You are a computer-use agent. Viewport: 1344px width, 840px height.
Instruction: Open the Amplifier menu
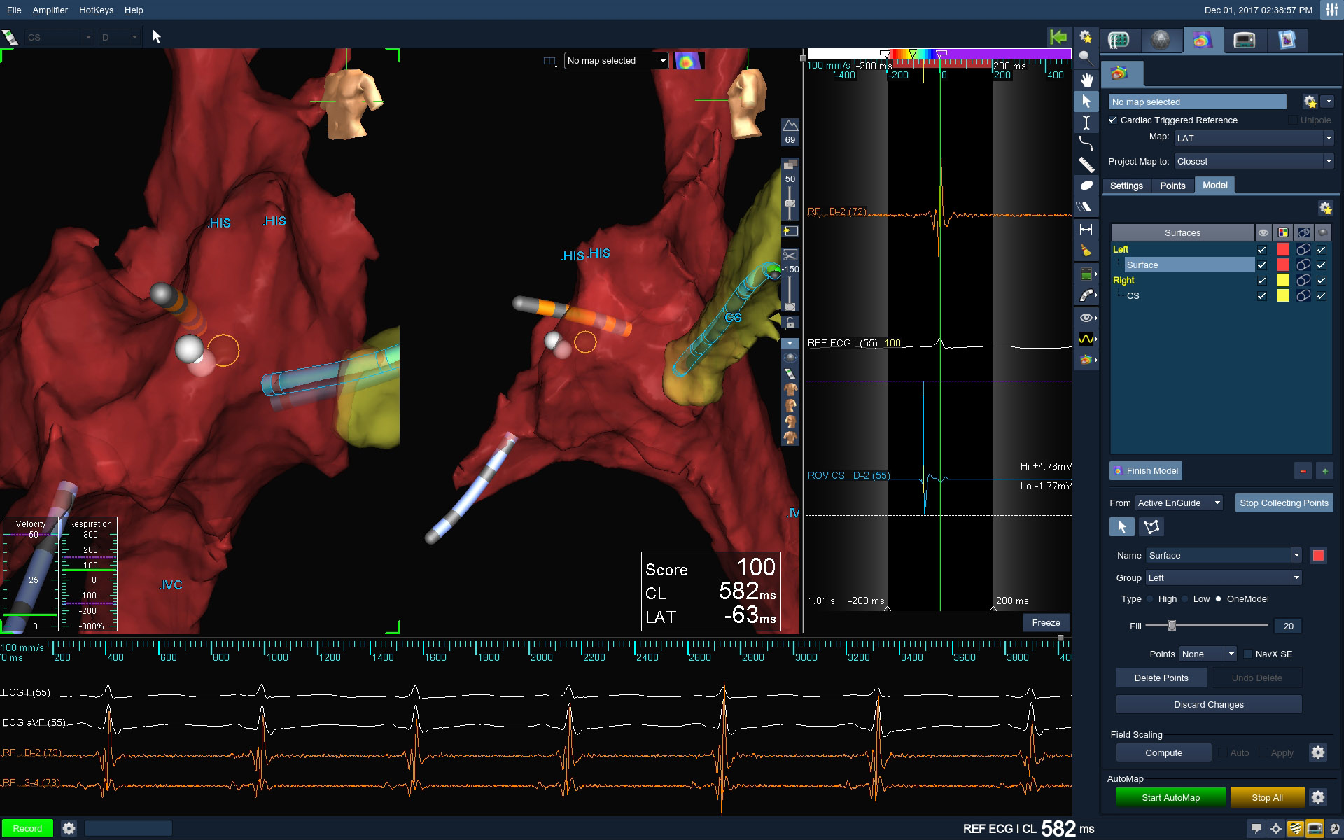[50, 10]
